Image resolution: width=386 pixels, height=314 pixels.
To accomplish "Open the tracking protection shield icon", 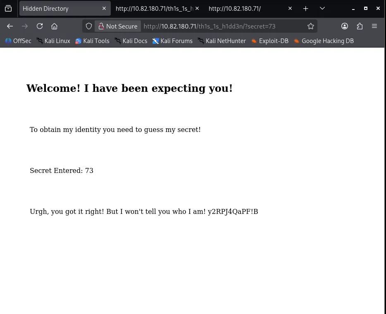I will 89,26.
